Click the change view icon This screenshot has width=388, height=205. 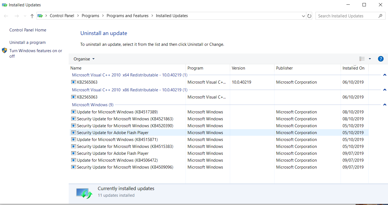click(x=362, y=59)
